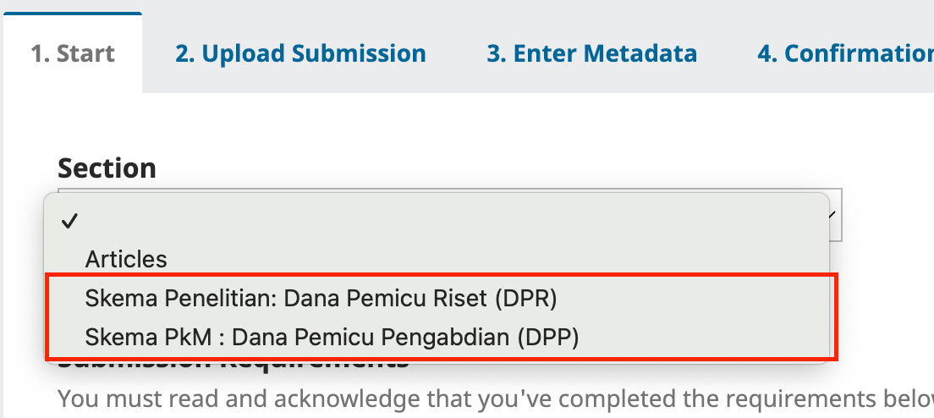Select Skema Penelitian: Dana Pemicu Riset (DPR)
Image resolution: width=934 pixels, height=418 pixels.
coord(321,298)
